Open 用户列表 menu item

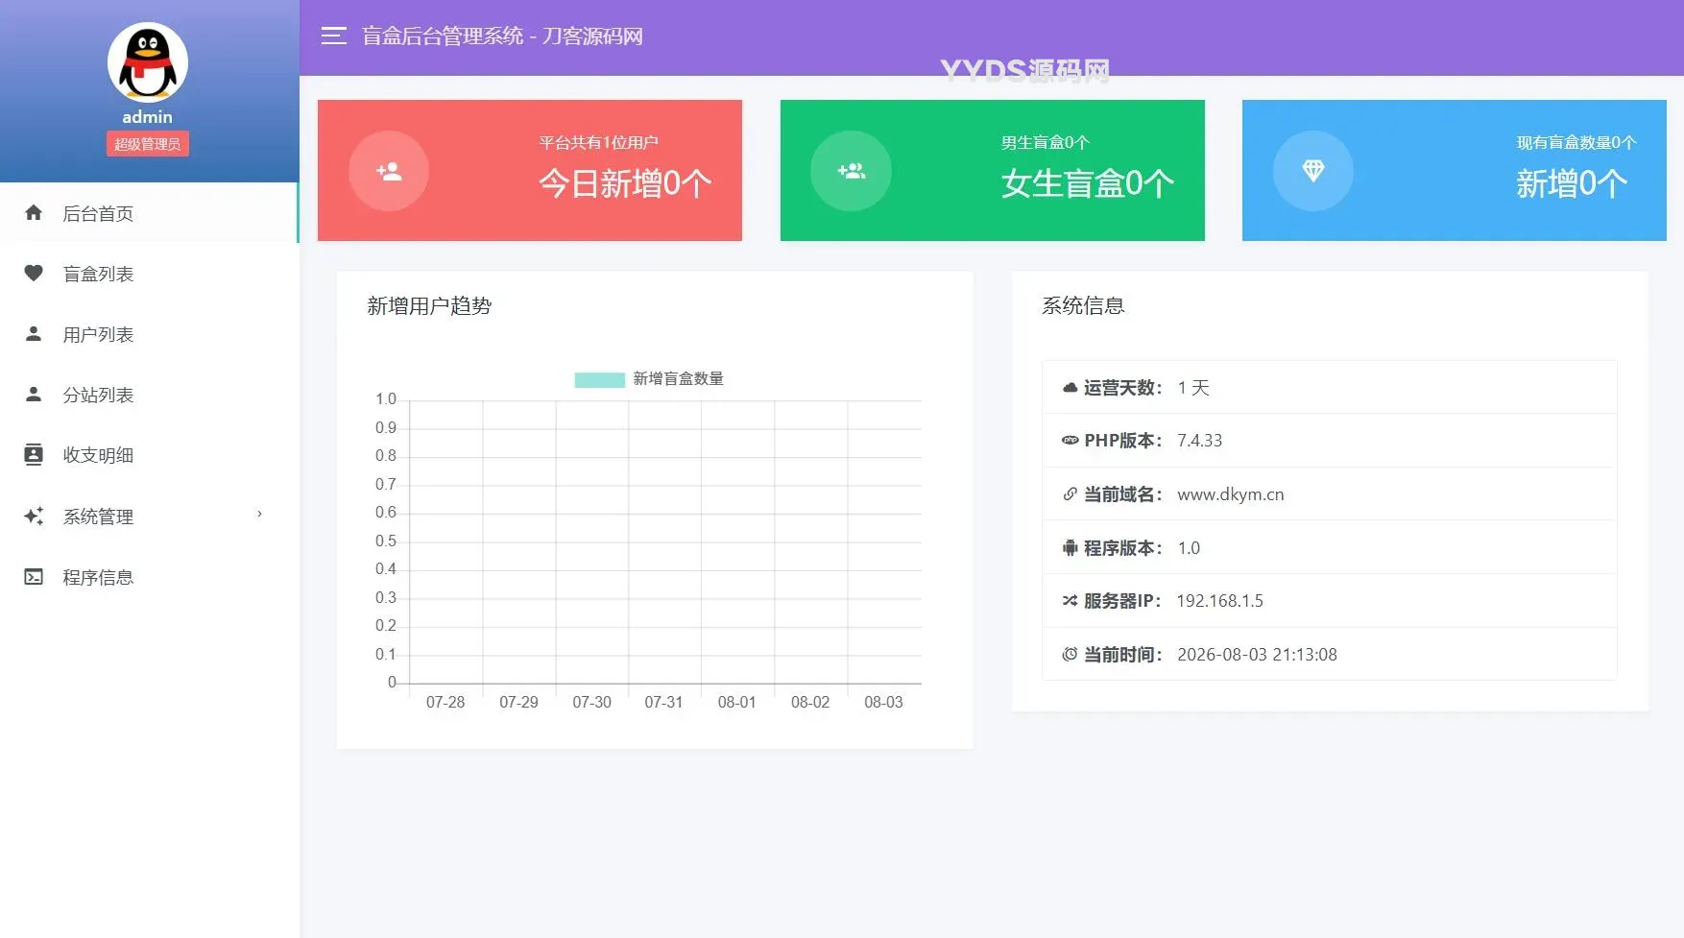point(149,334)
